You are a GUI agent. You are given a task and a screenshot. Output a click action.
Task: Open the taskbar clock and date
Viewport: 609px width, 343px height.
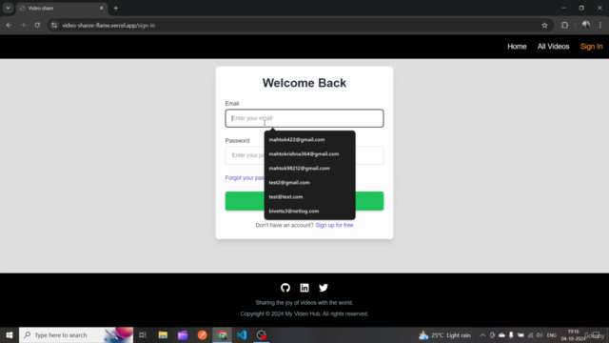pyautogui.click(x=573, y=334)
